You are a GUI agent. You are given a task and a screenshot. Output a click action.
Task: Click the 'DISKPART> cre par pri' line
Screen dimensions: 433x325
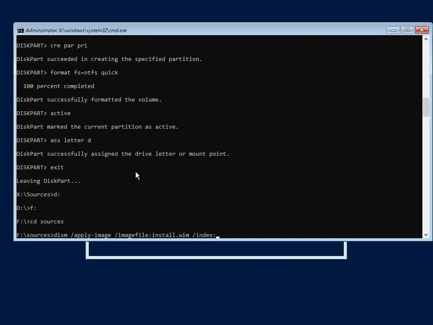coord(52,46)
